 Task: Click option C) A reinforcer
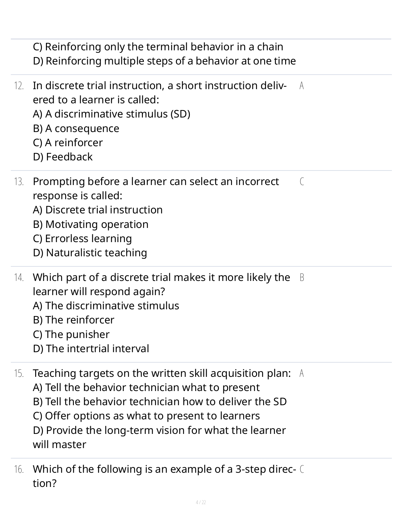click(68, 142)
